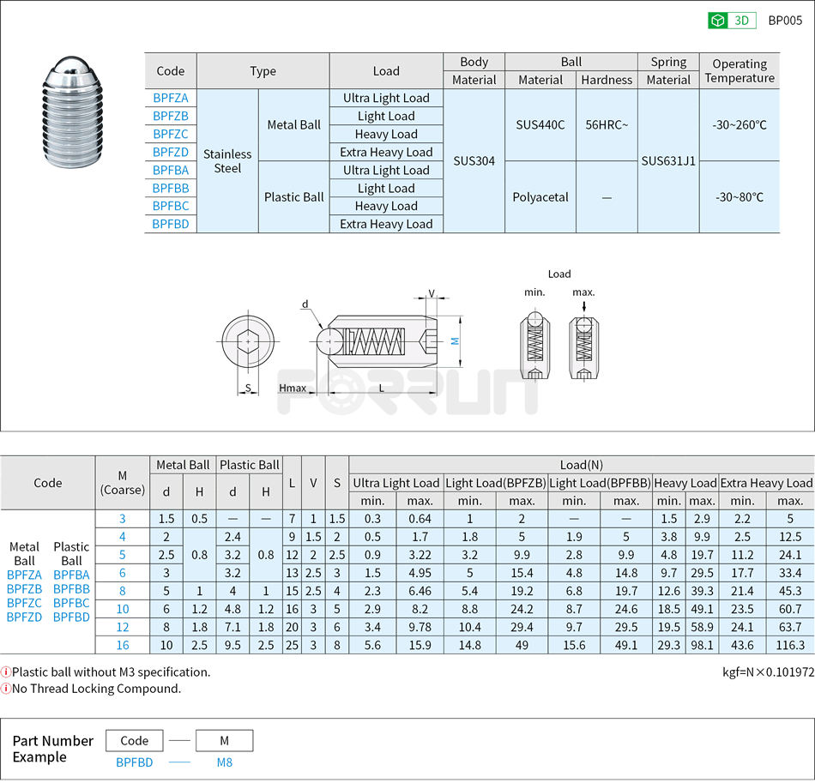Pick thread size 8 in the M column
Screen dimensions: 815x783
pos(122,591)
